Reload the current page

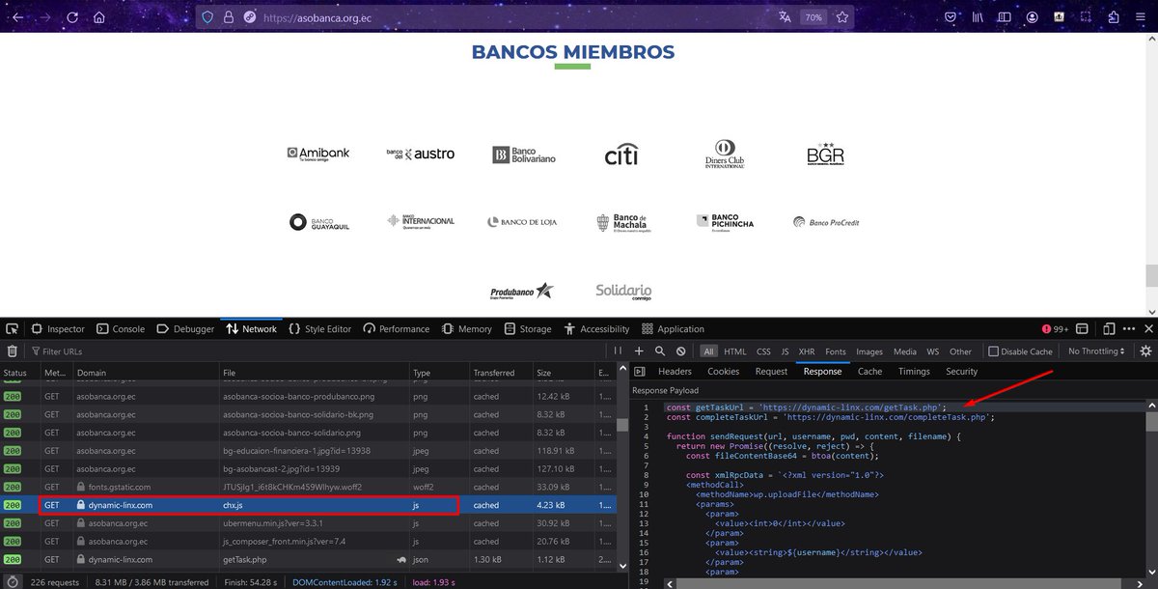[73, 17]
